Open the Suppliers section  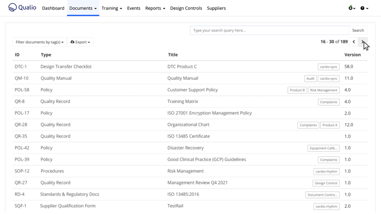tap(216, 8)
